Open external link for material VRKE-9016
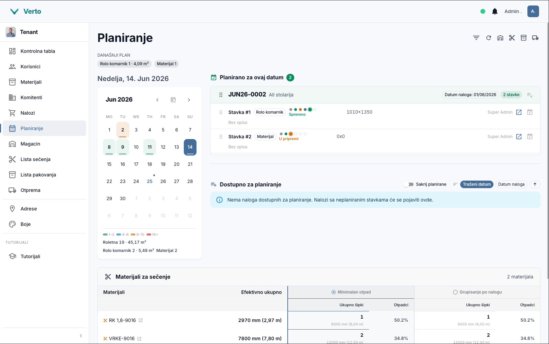549x344 pixels. coord(139,339)
